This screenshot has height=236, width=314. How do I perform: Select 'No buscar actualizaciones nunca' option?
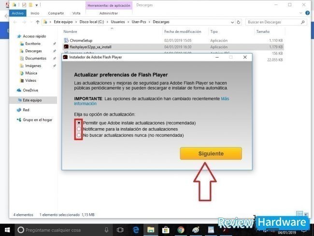pos(79,136)
